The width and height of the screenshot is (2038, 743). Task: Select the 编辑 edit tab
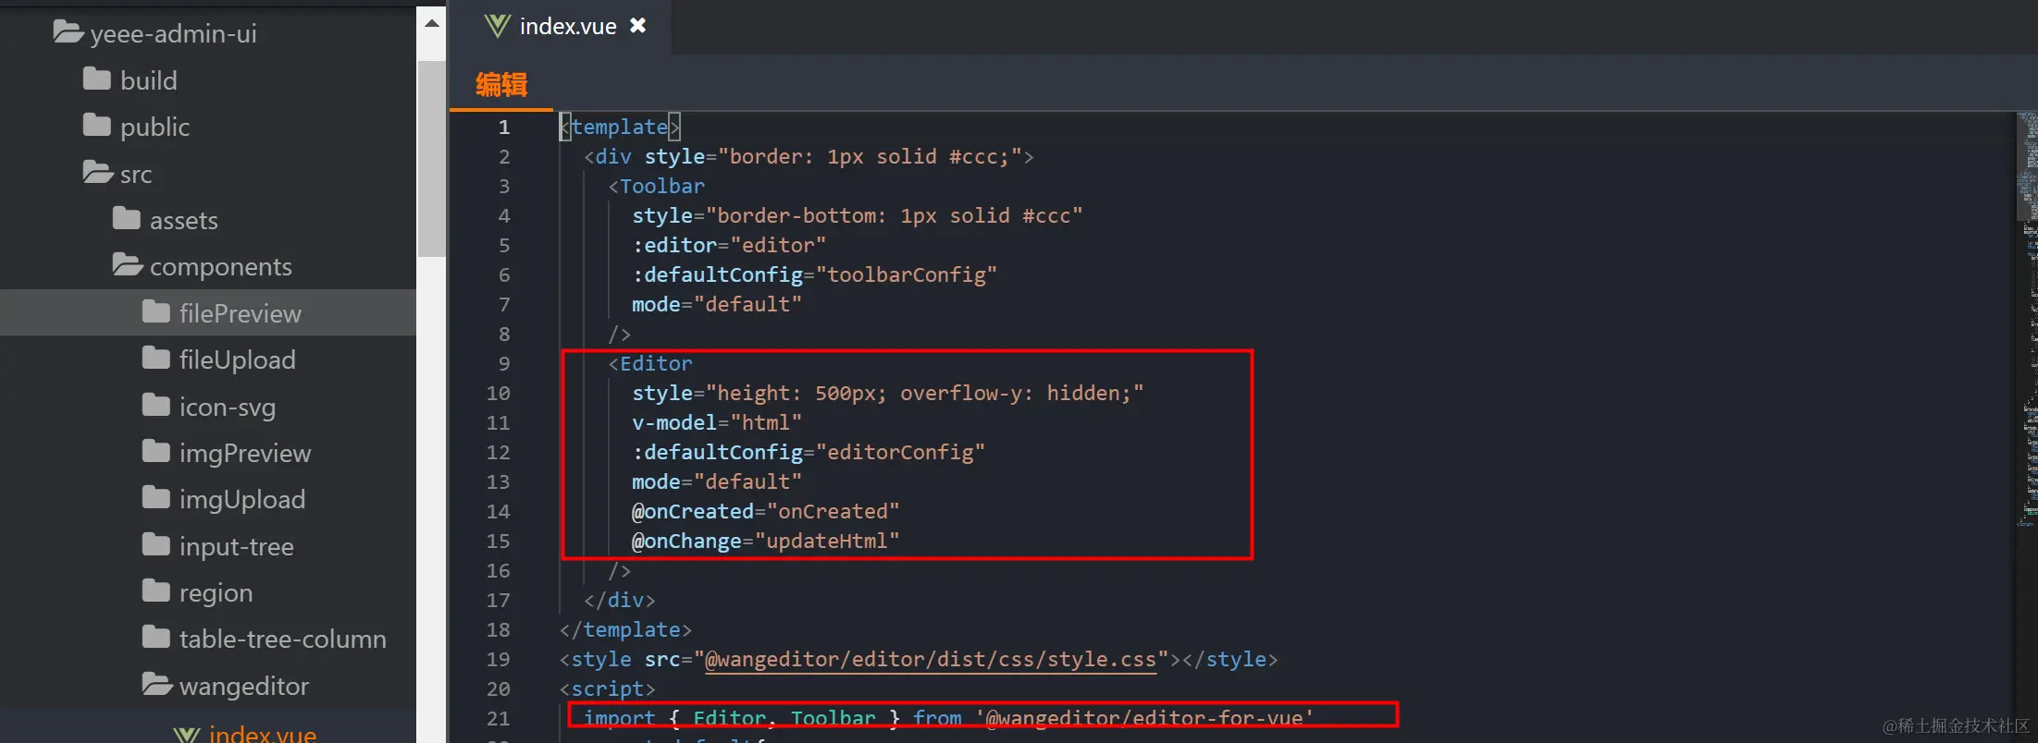click(501, 85)
